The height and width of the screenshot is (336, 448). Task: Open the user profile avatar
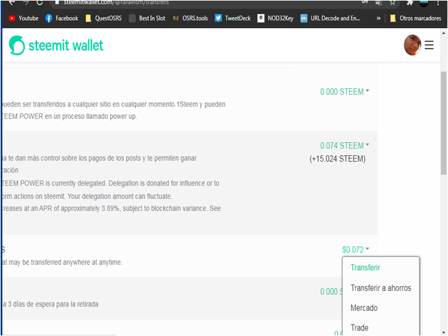[412, 45]
